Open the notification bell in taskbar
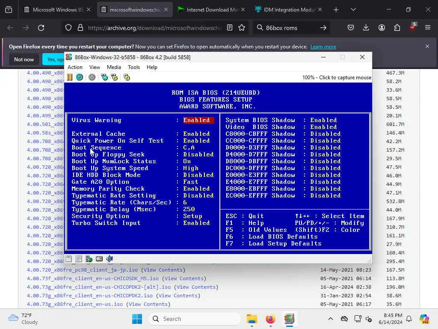Image resolution: width=438 pixels, height=329 pixels. (409, 319)
